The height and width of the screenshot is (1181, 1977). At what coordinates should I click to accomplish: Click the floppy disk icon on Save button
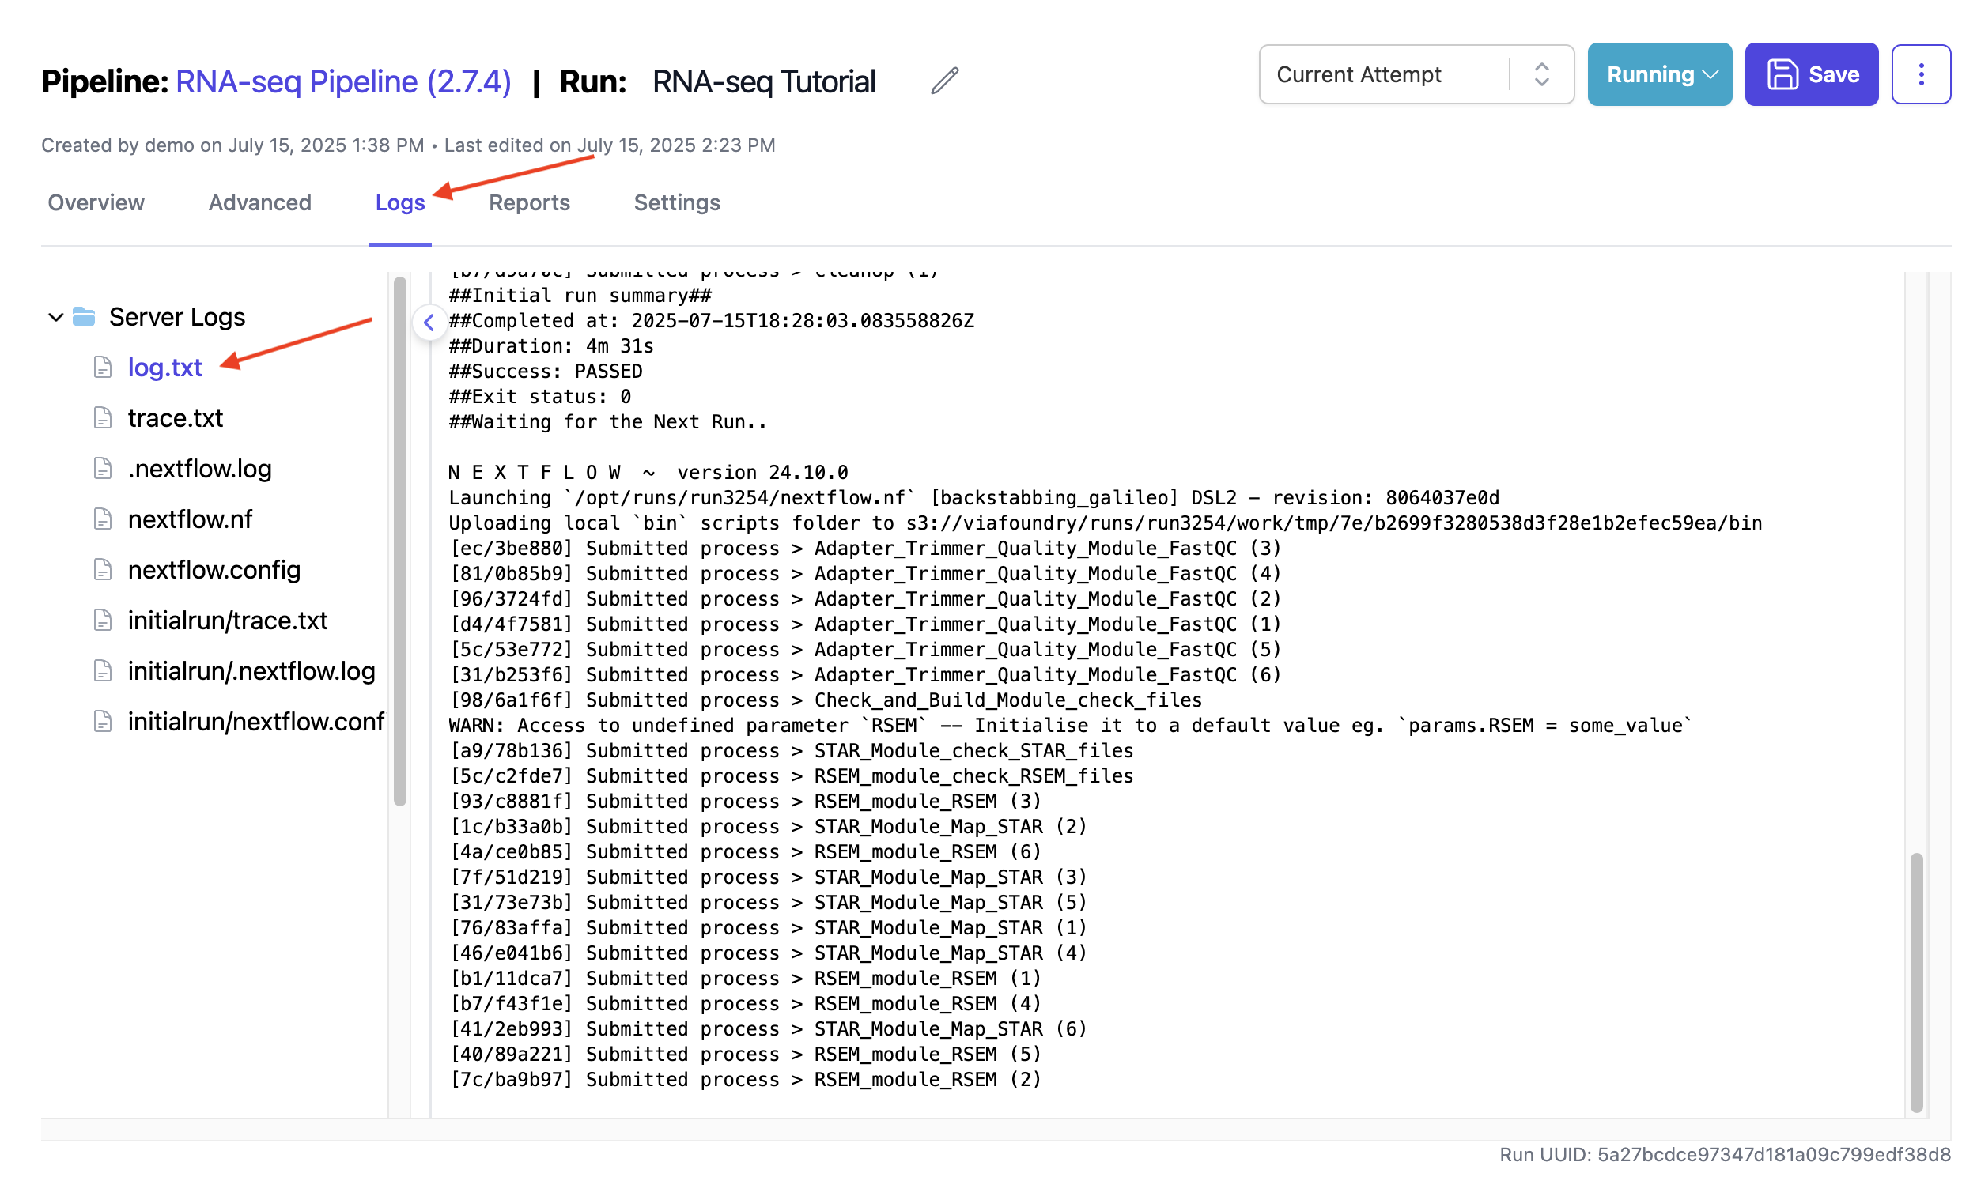pyautogui.click(x=1782, y=74)
